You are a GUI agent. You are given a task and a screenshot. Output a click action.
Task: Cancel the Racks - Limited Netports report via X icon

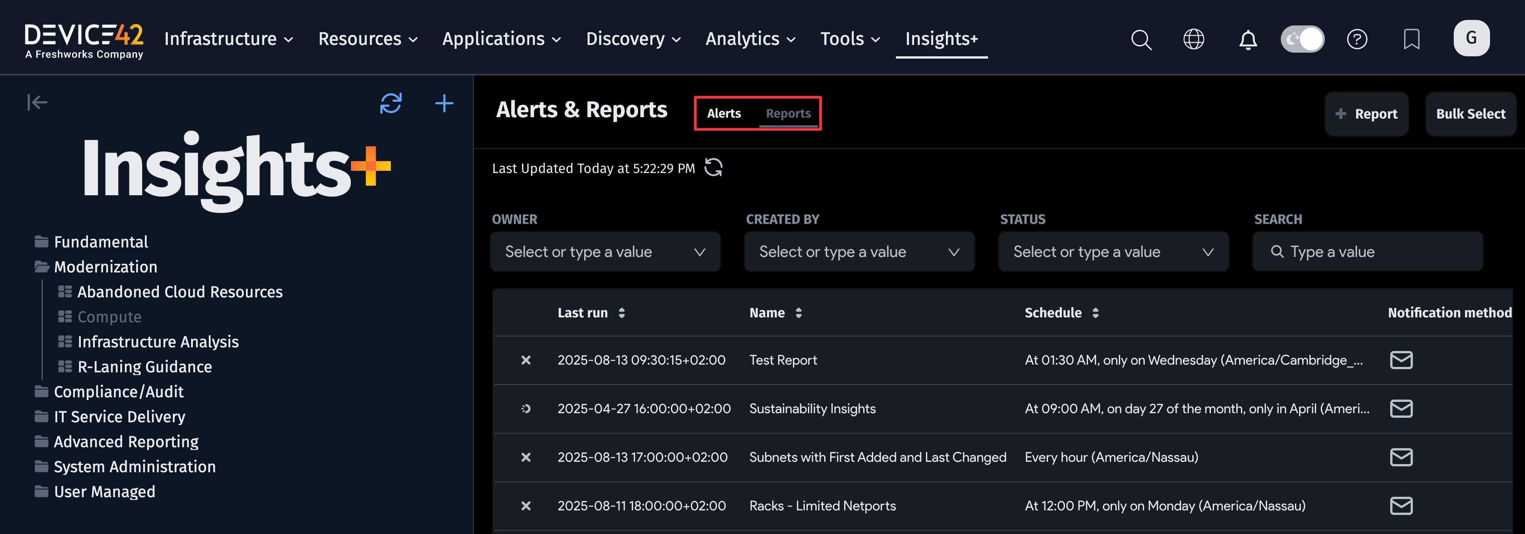526,505
